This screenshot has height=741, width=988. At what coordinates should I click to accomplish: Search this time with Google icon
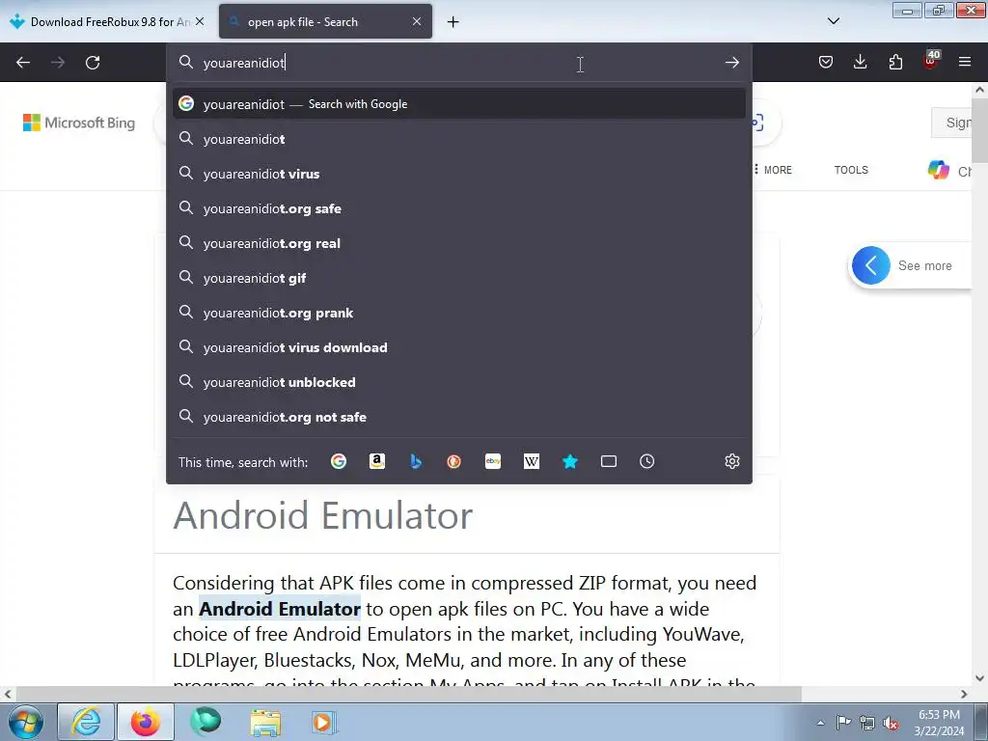[x=339, y=462]
